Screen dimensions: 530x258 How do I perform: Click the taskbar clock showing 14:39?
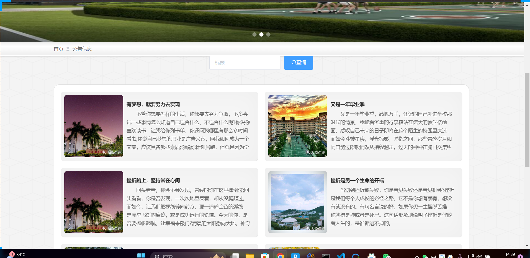click(510, 255)
